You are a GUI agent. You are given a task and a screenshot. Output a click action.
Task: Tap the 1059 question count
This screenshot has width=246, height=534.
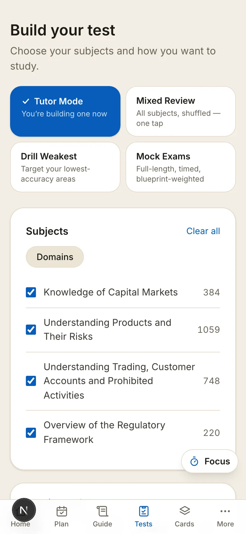pos(208,330)
